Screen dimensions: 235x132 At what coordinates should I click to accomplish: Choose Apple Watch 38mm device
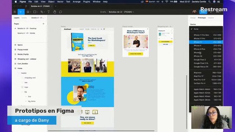click(x=206, y=100)
